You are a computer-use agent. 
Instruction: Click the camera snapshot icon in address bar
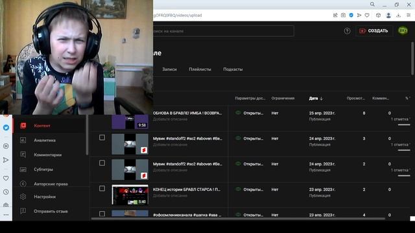343,16
